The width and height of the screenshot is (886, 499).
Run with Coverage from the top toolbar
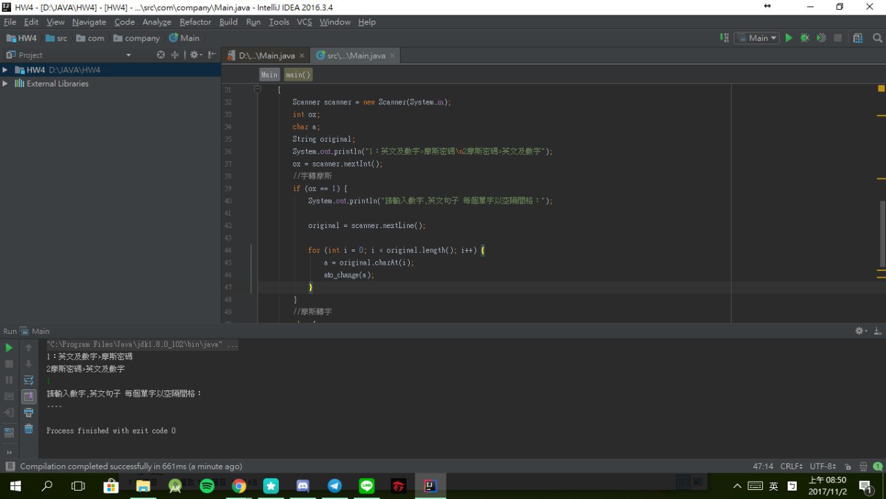coord(821,38)
